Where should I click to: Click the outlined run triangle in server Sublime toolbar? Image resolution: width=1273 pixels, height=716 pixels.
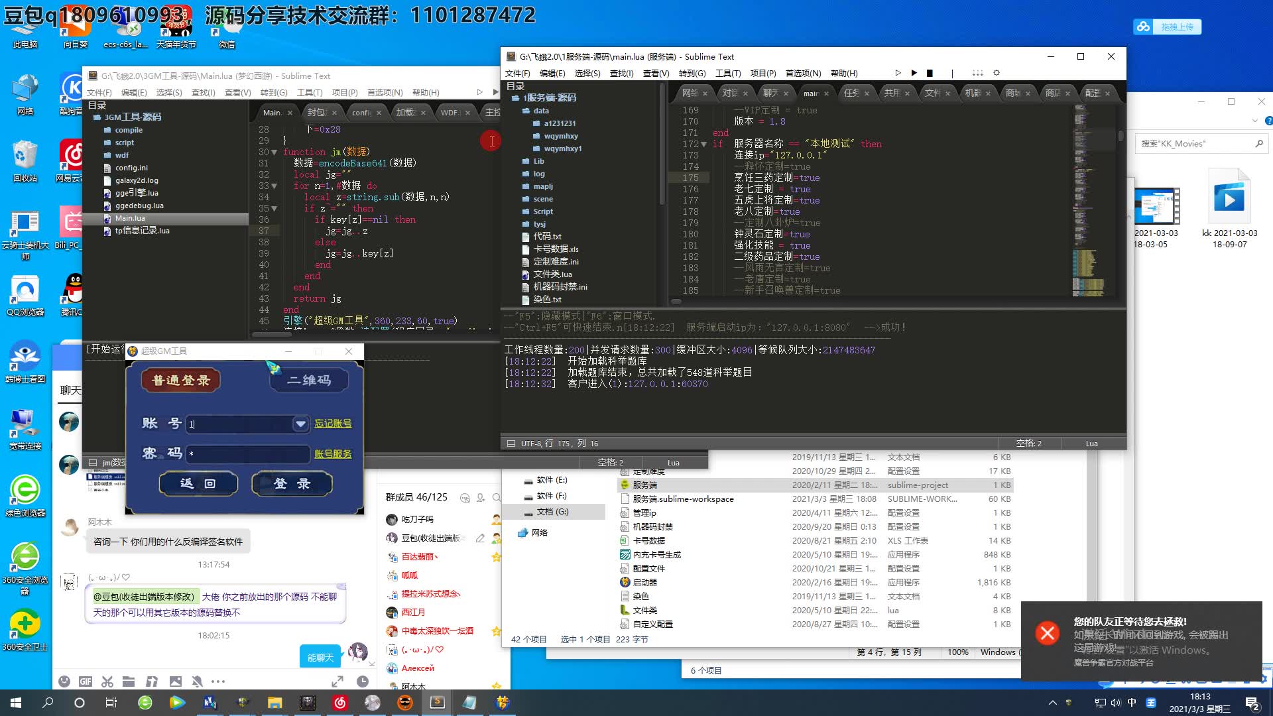click(x=898, y=73)
